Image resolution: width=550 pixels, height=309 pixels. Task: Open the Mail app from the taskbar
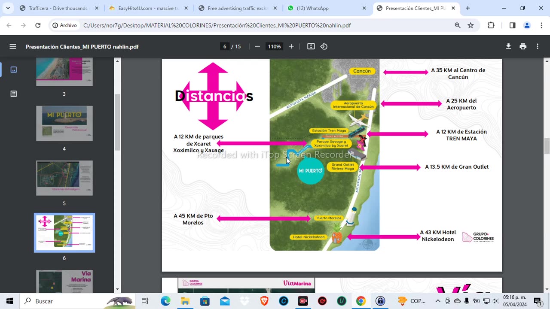point(225,301)
